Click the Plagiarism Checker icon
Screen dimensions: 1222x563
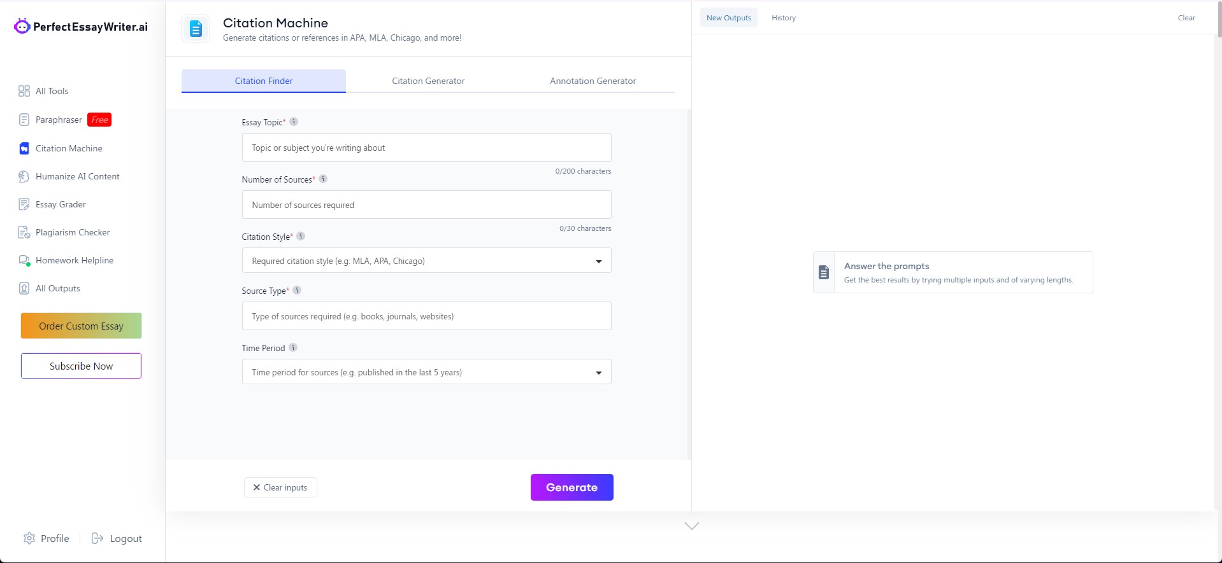24,232
